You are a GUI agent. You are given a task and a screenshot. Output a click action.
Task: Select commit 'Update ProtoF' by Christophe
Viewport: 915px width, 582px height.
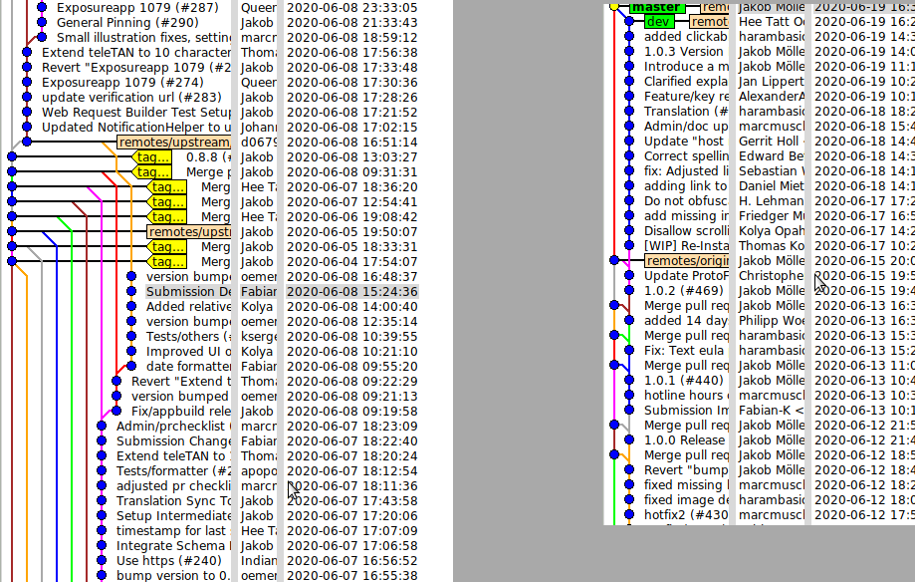coord(686,275)
